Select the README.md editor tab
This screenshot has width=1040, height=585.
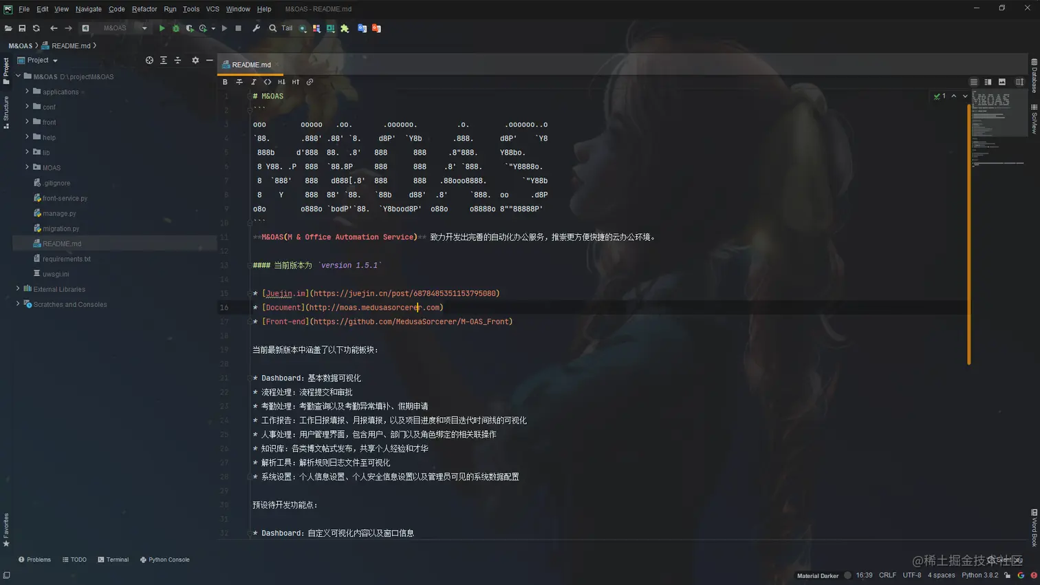click(x=250, y=65)
